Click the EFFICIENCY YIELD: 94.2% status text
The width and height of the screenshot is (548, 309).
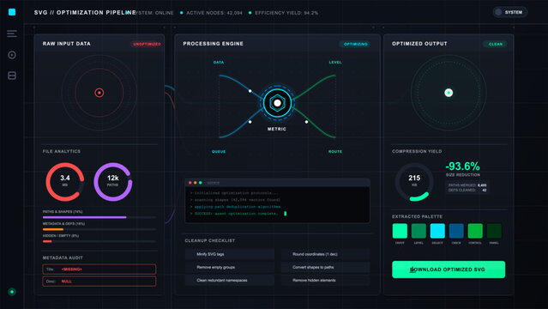point(286,13)
